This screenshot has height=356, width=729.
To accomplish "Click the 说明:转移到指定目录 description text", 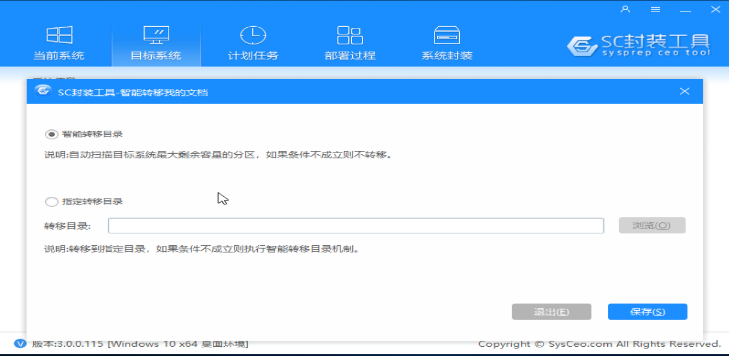I will pyautogui.click(x=202, y=250).
